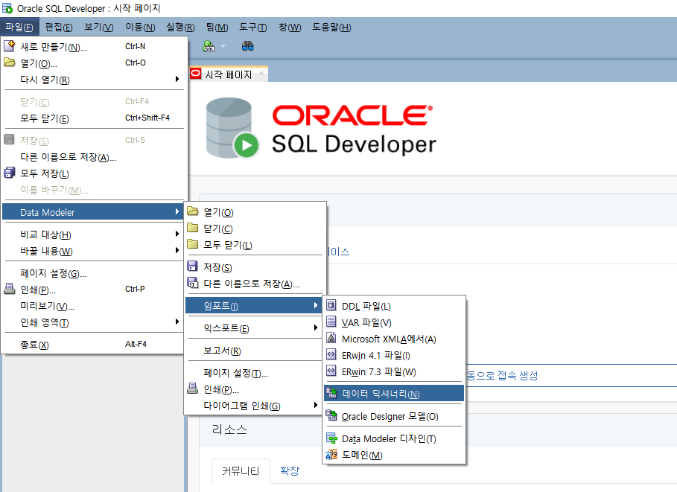Expand the 다시 열기(R) submenu
Screen dimensions: 677x492
pyautogui.click(x=177, y=79)
